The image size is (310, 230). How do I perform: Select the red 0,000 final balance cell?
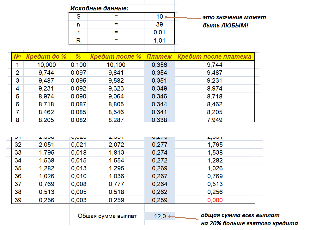[x=215, y=200]
